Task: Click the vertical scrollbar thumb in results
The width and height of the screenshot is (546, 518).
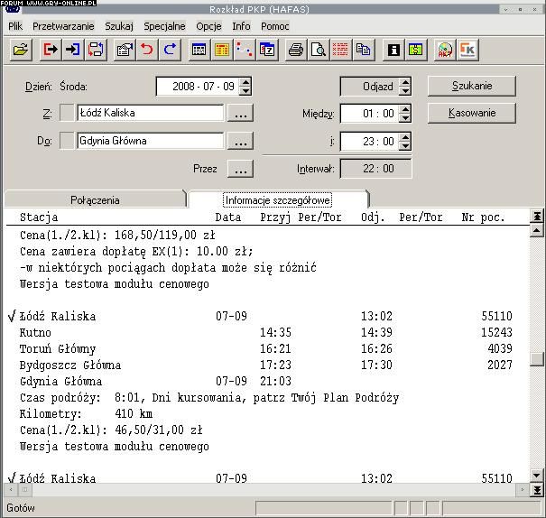Action: pos(537,359)
